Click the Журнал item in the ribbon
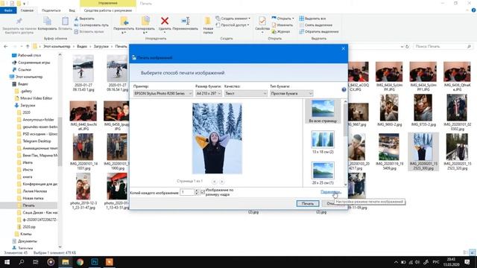Image resolution: width=477 pixels, height=268 pixels. point(281,31)
